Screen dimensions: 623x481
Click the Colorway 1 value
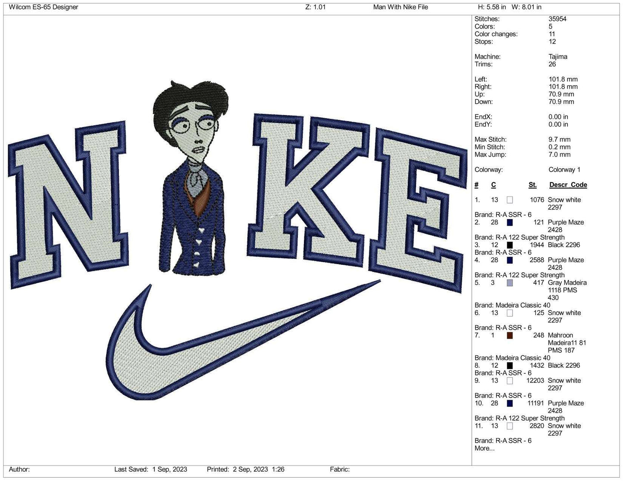(564, 170)
